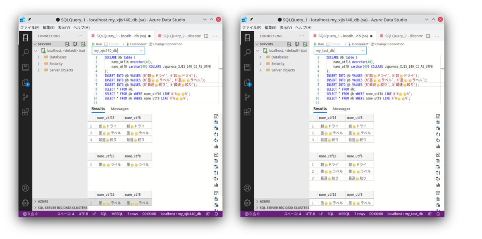Viewport: 482px width, 239px height.
Task: Click MSSQL language mode in right window status bar
Action: (x=344, y=214)
